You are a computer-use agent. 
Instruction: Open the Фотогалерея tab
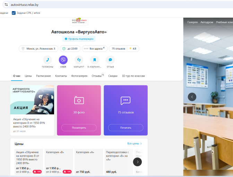coord(79,76)
